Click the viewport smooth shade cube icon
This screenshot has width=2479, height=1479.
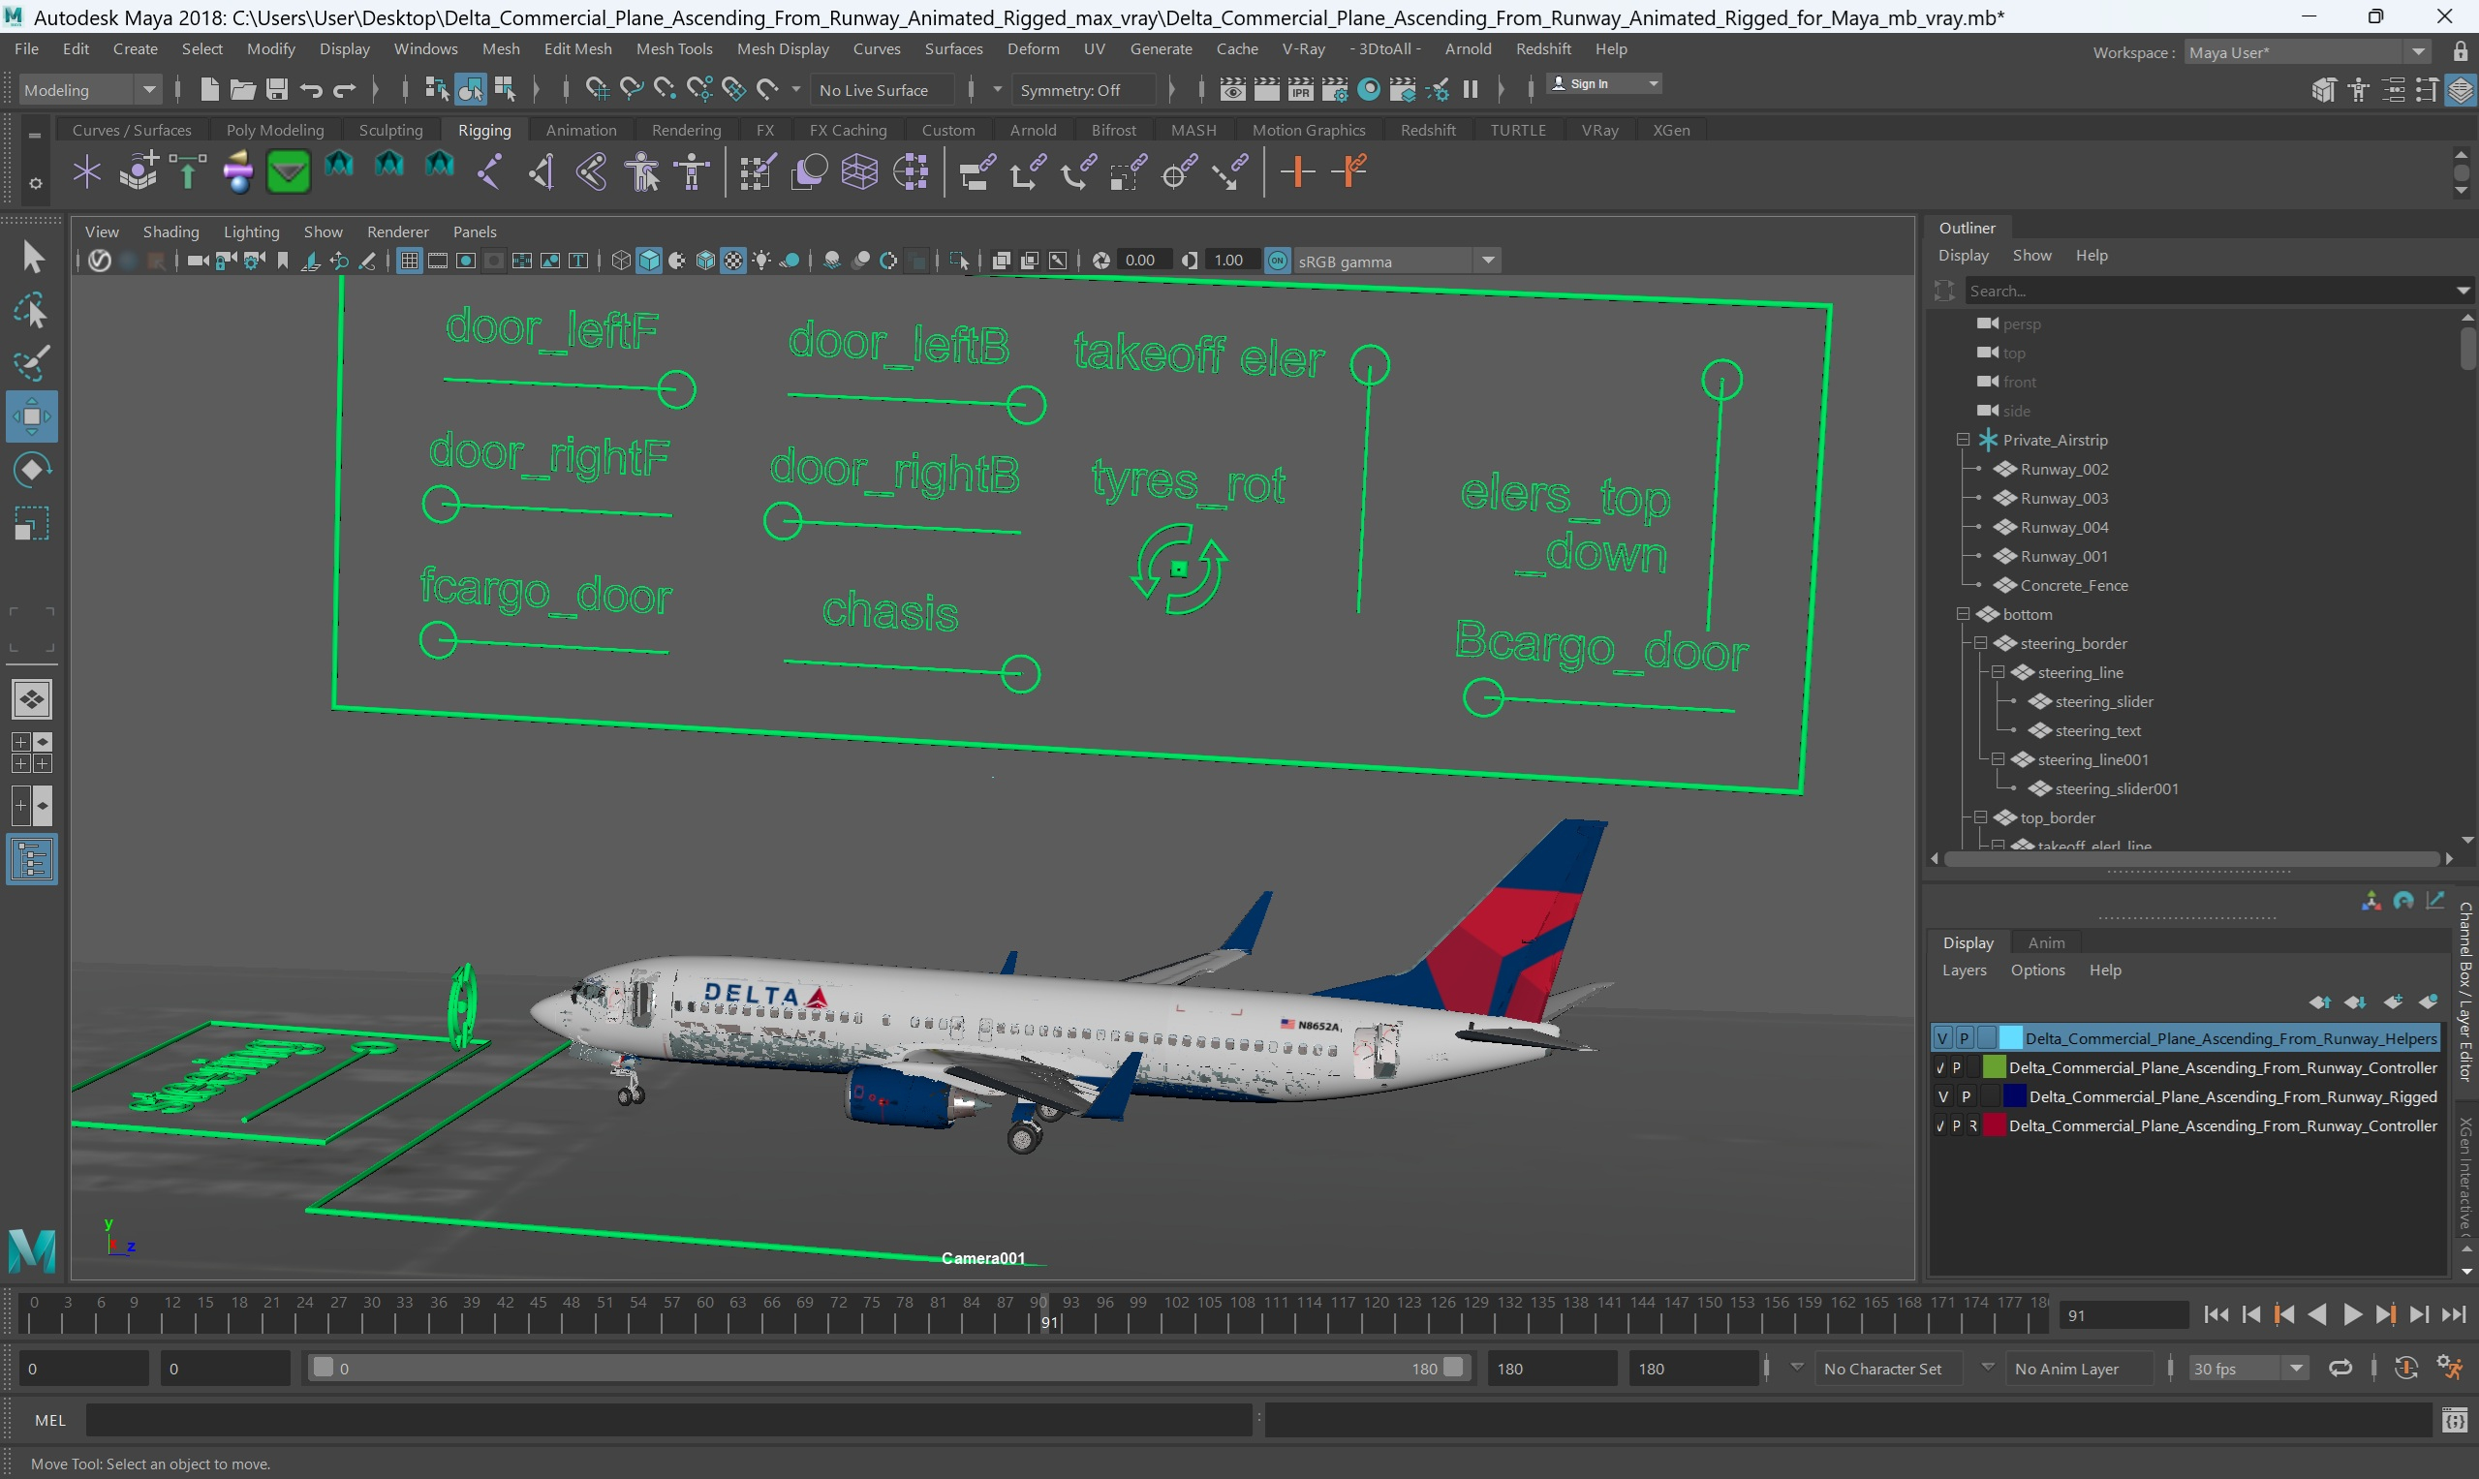coord(649,262)
